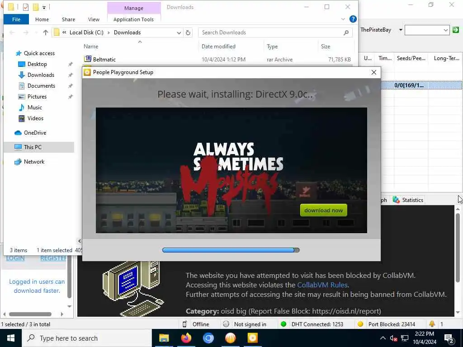Image resolution: width=463 pixels, height=347 pixels.
Task: Open the ThePirateBay search provider dropdown
Action: [x=401, y=30]
